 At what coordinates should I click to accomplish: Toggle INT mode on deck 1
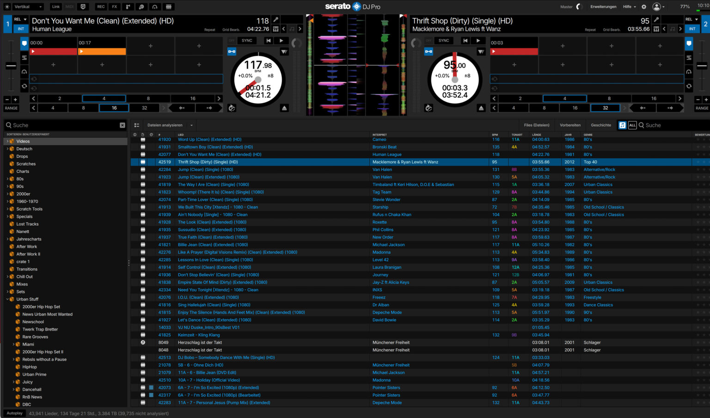click(21, 29)
